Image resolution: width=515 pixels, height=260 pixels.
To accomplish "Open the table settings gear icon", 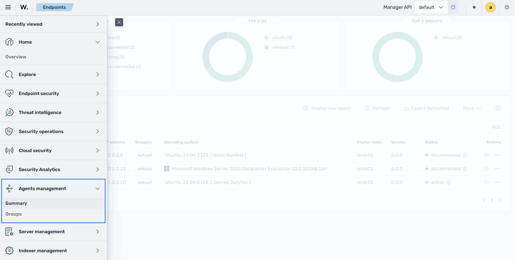I will (x=498, y=108).
